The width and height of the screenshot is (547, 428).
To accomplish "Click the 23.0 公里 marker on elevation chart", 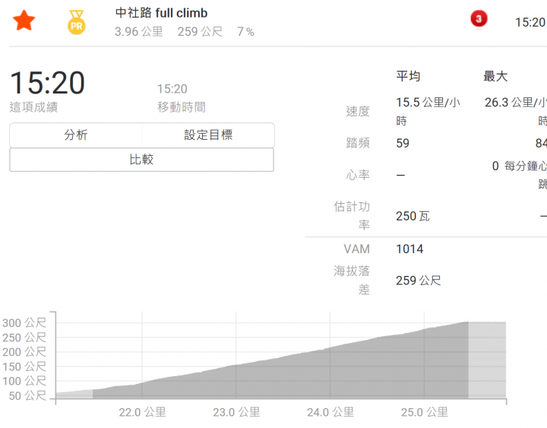I will click(x=236, y=412).
